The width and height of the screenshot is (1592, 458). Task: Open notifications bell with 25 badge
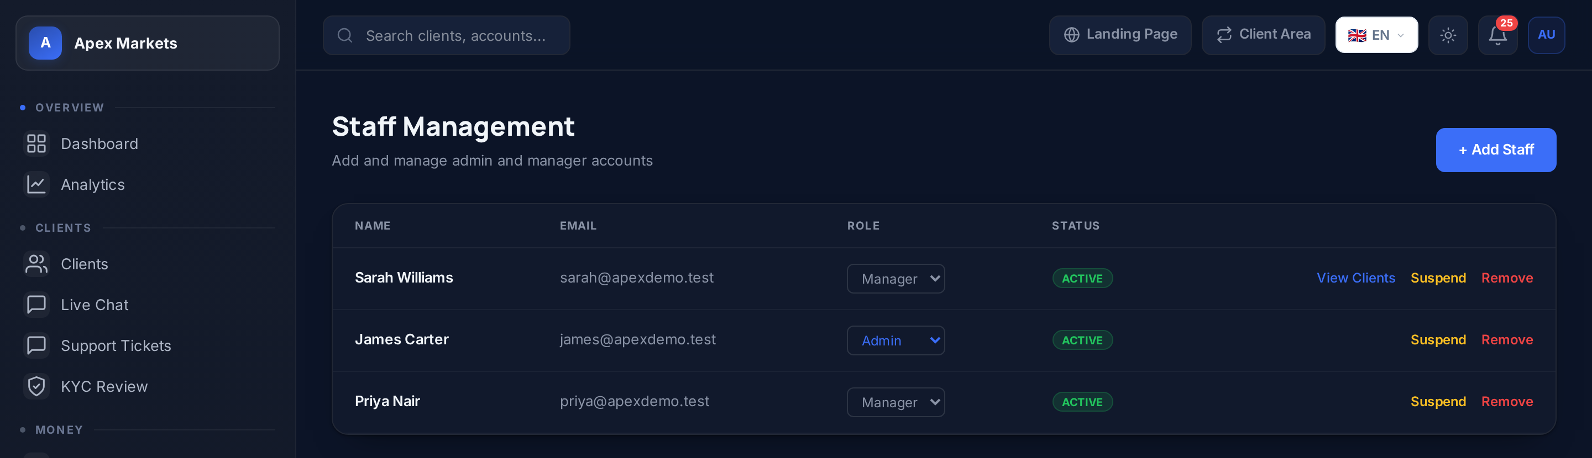click(1497, 35)
